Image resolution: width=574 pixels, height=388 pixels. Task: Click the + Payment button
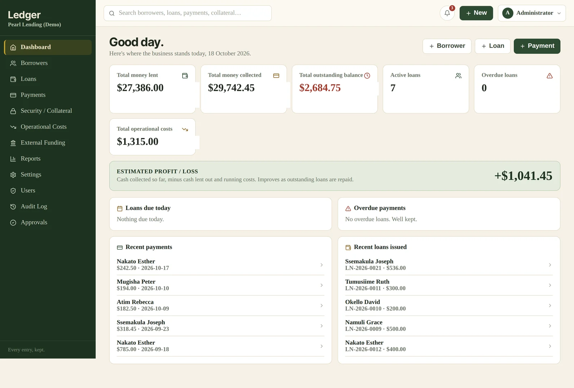(x=537, y=46)
